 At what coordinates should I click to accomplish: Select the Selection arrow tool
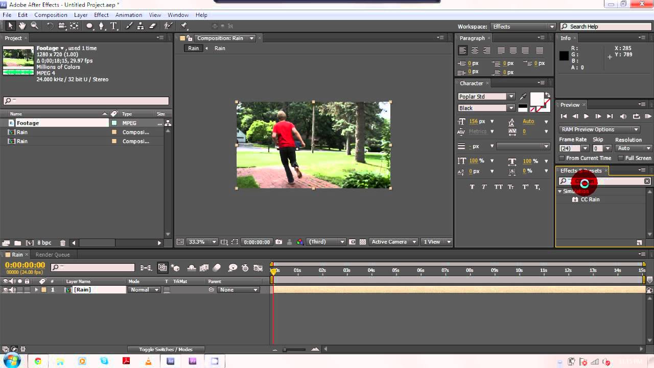[10, 26]
